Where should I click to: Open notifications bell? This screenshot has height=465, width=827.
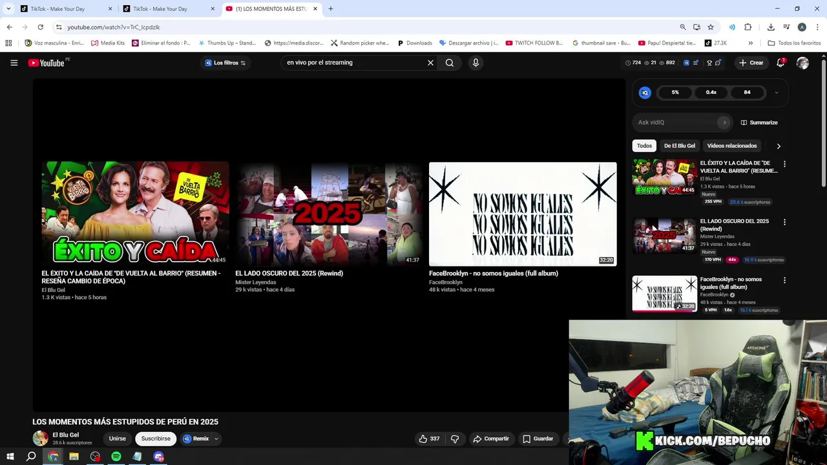780,63
